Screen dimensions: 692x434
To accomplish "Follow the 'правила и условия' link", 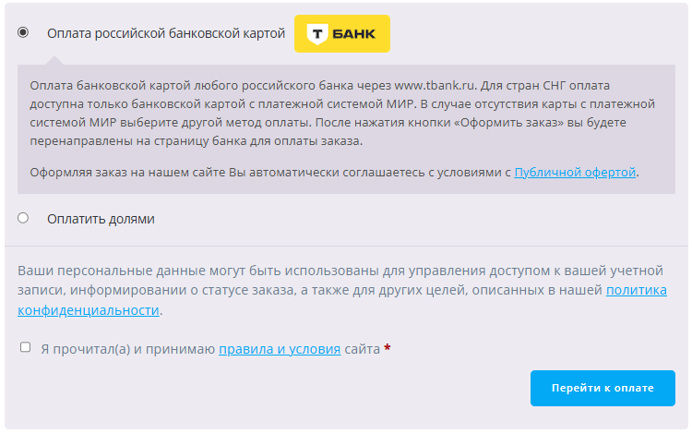I will [x=280, y=349].
